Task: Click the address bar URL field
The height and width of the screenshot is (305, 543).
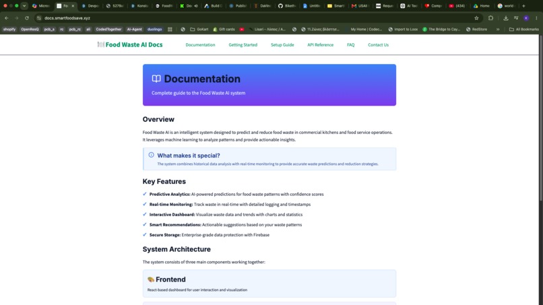Action: [x=256, y=18]
